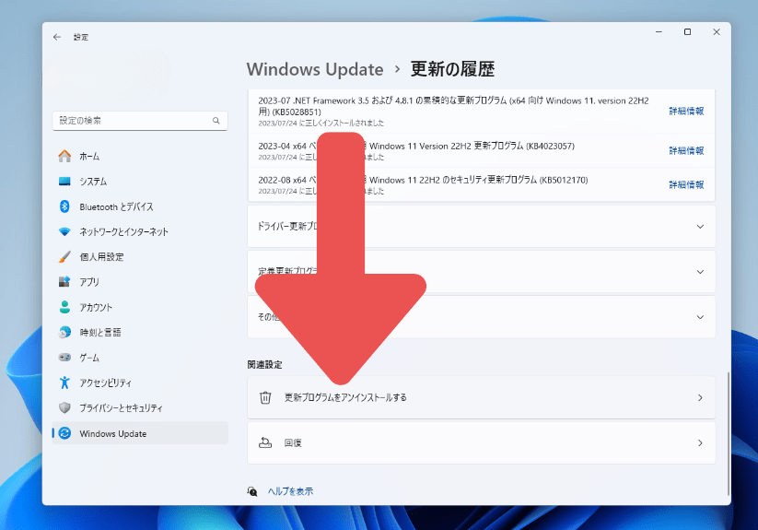Screen dimensions: 758x530
Task: Click the Apps icon in sidebar
Action: tap(64, 282)
